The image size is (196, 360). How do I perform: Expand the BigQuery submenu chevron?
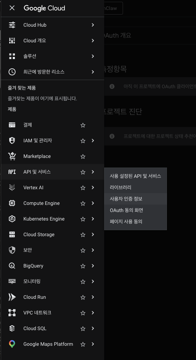coord(93,266)
